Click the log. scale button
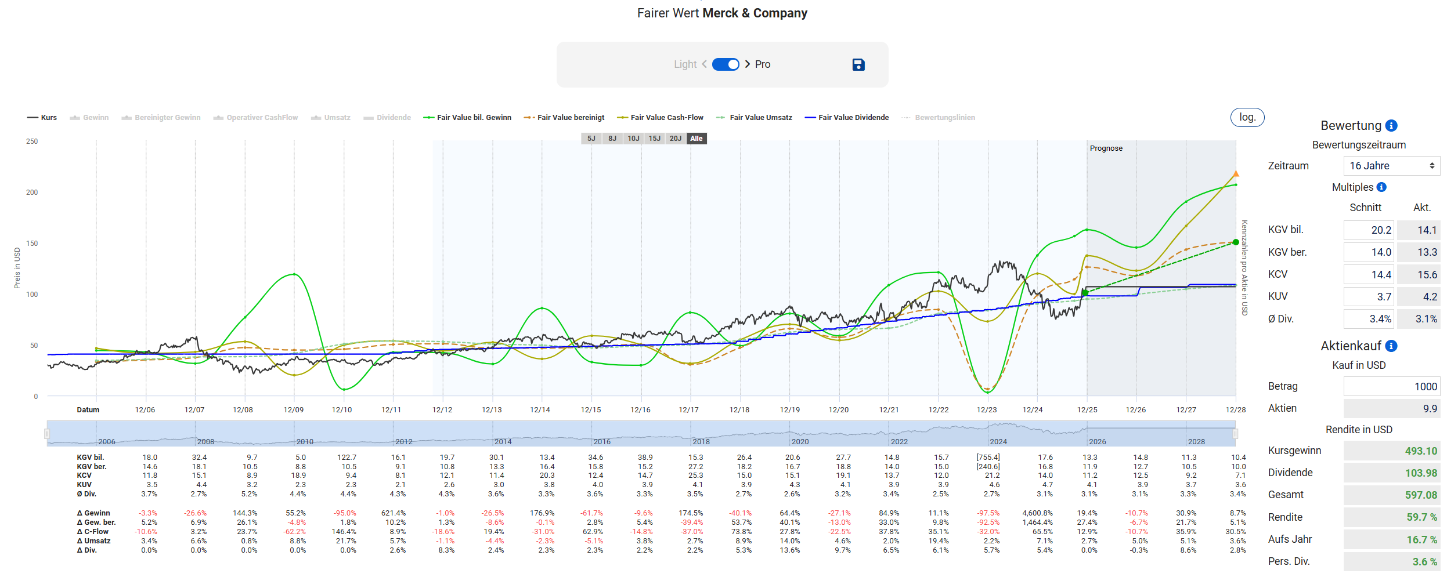 click(x=1247, y=117)
